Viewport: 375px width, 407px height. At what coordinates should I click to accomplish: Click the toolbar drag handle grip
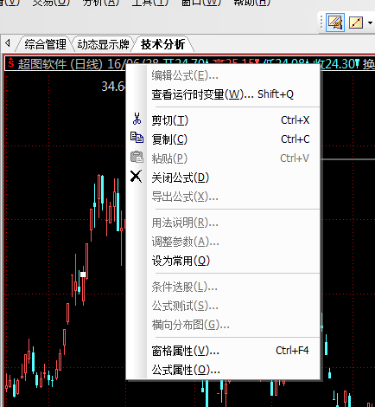(321, 23)
